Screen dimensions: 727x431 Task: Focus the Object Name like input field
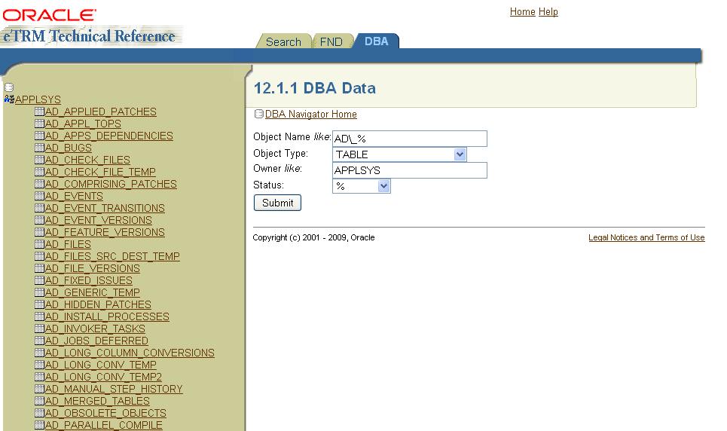(410, 139)
